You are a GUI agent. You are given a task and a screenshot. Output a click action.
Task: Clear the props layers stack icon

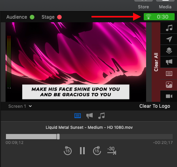click(169, 50)
